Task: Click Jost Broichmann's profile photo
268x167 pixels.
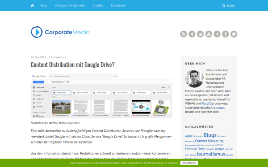Action: pyautogui.click(x=194, y=78)
